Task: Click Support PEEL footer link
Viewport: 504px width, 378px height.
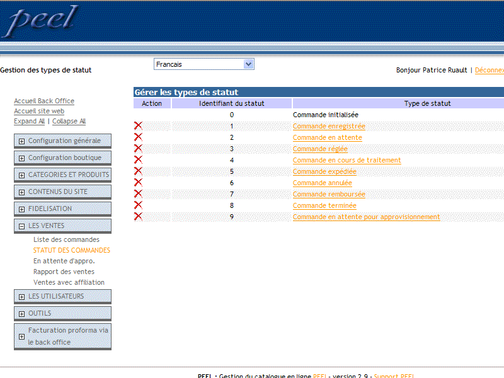Action: coord(394,375)
